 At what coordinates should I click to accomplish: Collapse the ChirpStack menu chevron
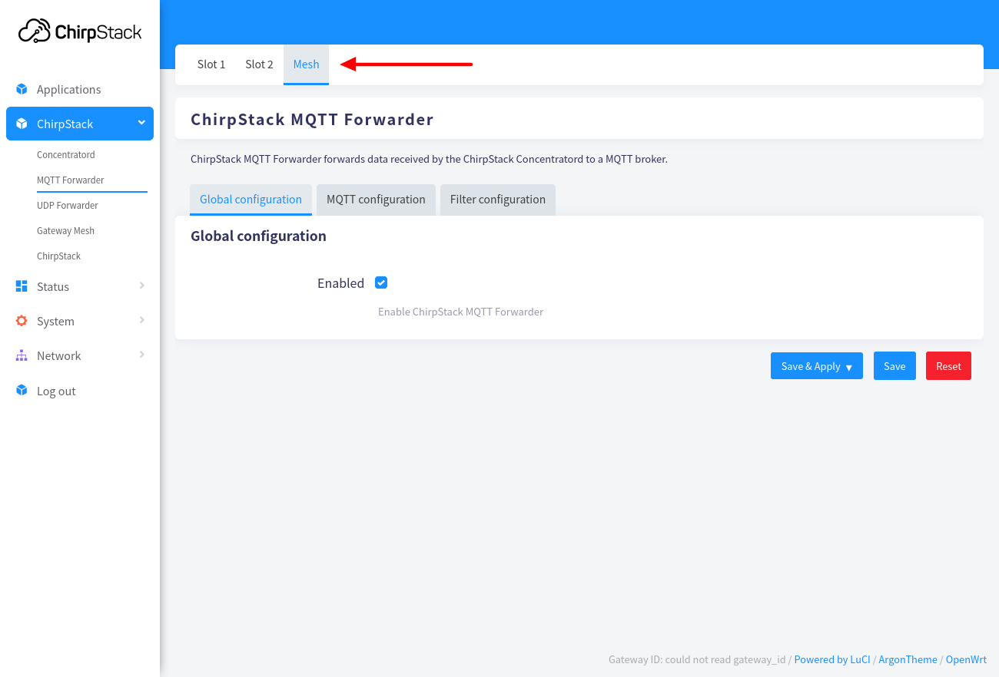(x=141, y=123)
